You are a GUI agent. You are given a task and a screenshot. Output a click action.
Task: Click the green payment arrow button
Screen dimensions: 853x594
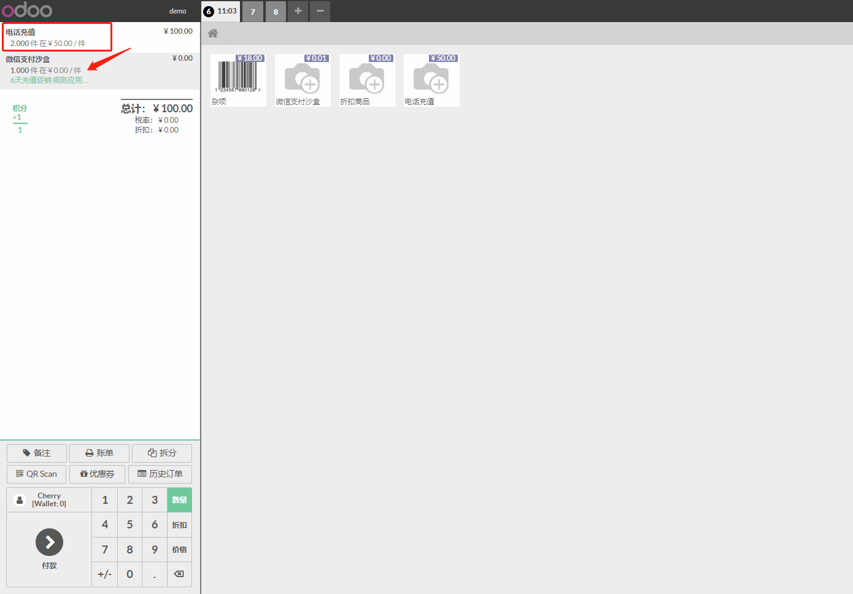[x=49, y=542]
